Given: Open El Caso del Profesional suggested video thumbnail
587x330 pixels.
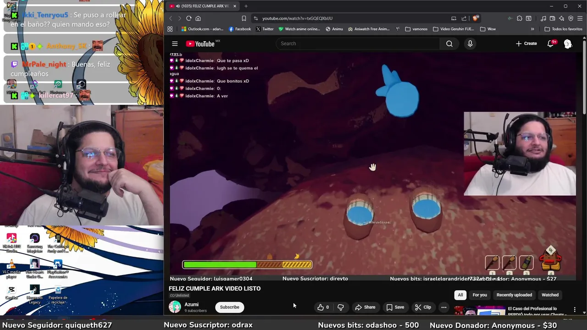Looking at the screenshot, I should click(479, 311).
